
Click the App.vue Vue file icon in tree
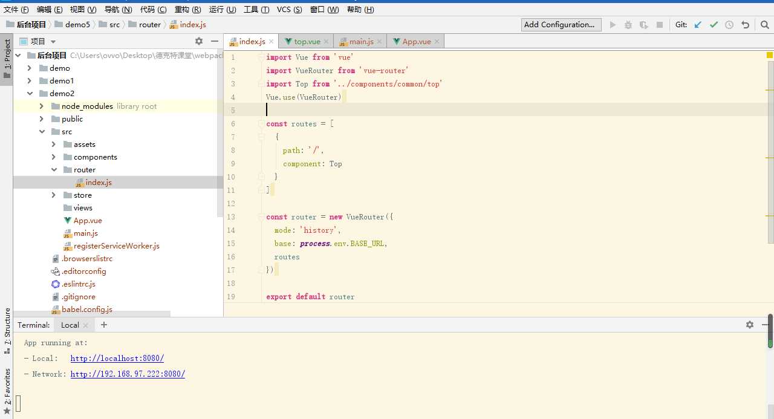pos(68,221)
